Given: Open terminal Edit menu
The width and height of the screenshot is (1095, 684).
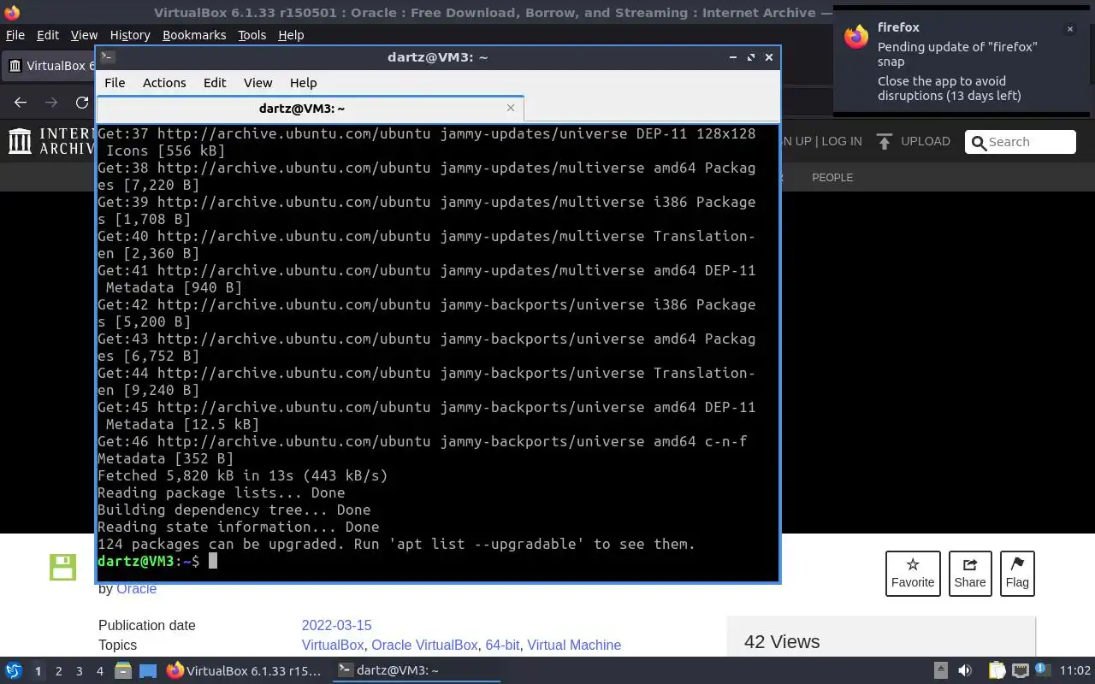Looking at the screenshot, I should pos(215,83).
